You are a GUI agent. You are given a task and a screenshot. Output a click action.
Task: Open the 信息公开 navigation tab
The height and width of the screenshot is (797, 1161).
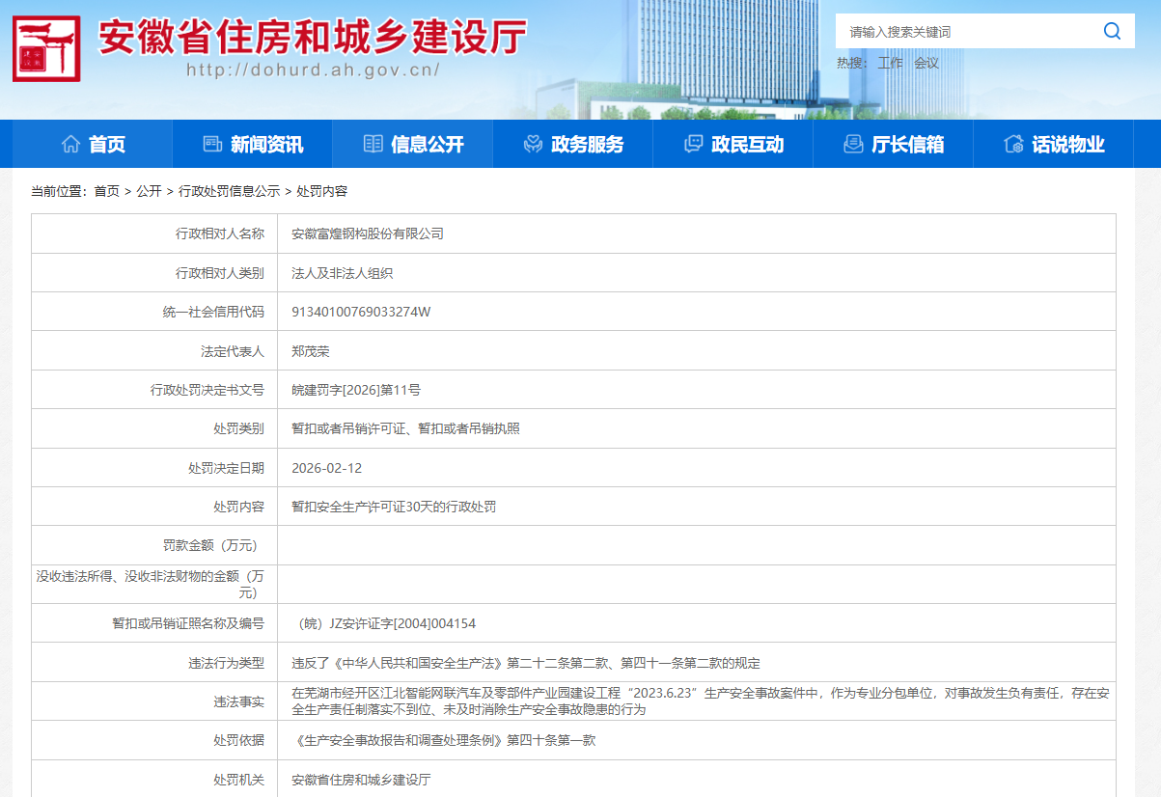(427, 145)
